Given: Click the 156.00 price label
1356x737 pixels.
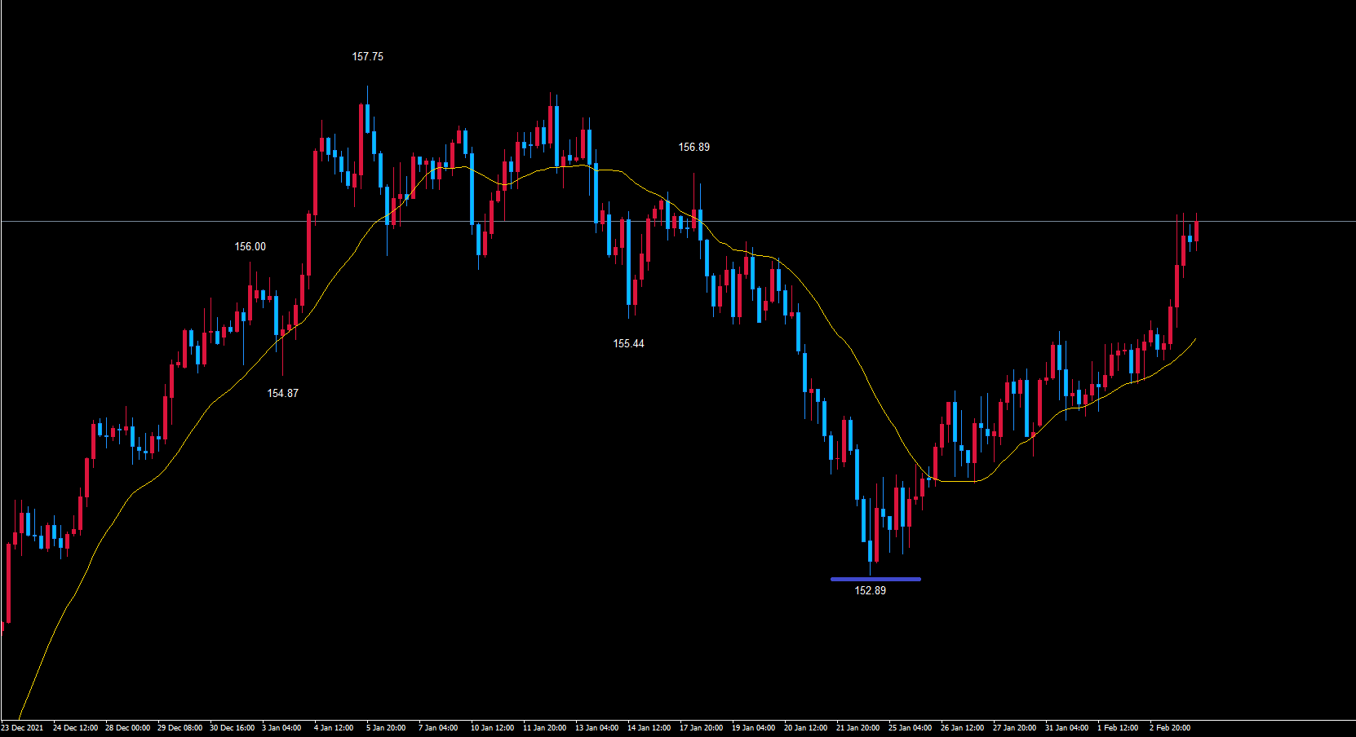Looking at the screenshot, I should (x=250, y=247).
